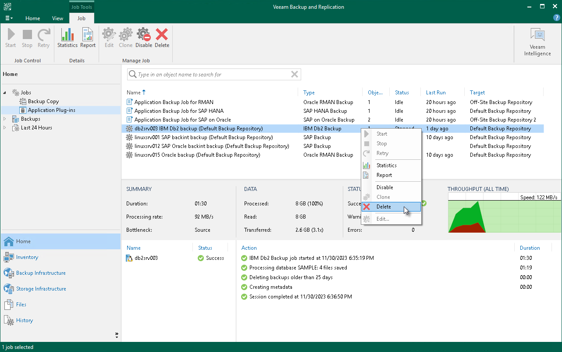Viewport: 562px width, 352px height.
Task: Choose Edit... in the context menu
Action: (391, 219)
